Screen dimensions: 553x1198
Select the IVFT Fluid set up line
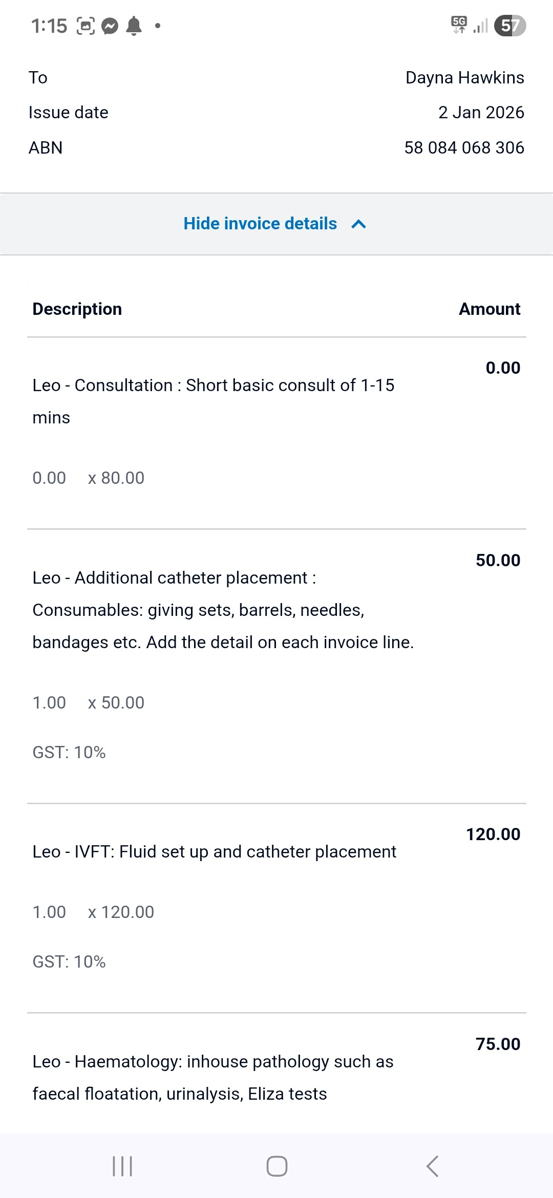click(x=214, y=851)
